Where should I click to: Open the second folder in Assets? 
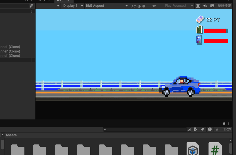[x=40, y=150]
